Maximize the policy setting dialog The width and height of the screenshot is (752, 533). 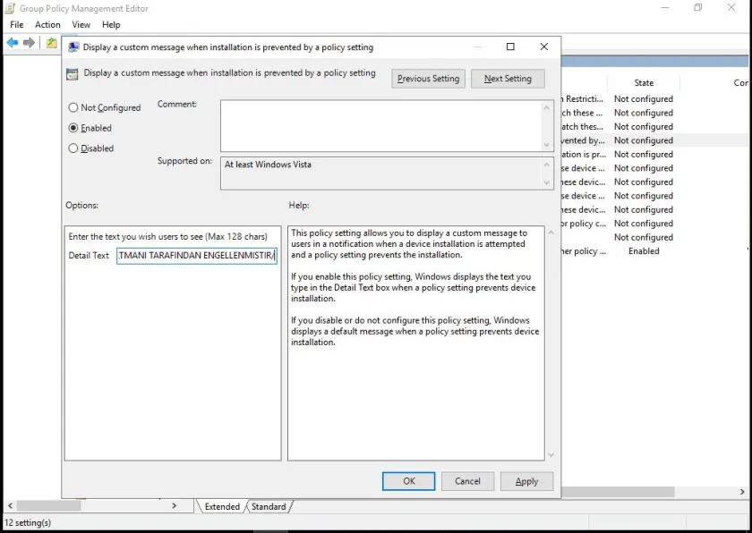click(510, 47)
